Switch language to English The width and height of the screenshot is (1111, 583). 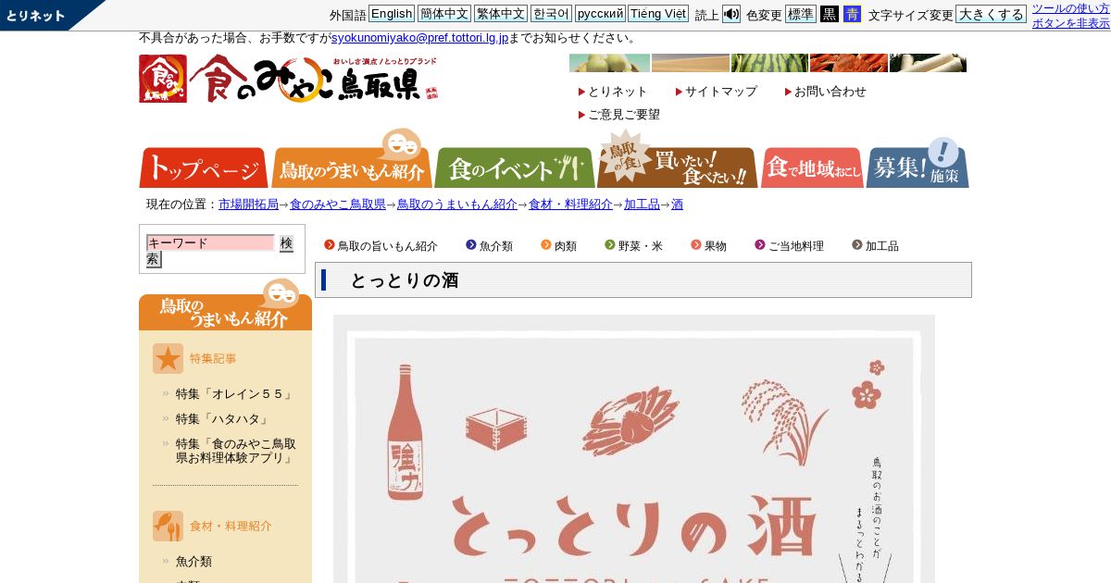coord(392,14)
